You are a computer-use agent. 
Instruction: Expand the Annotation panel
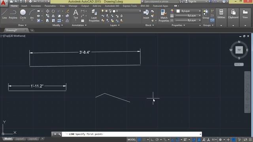pyautogui.click(x=79, y=25)
